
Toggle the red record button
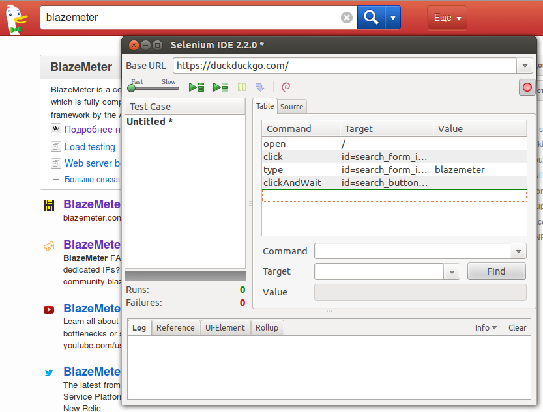(x=527, y=87)
